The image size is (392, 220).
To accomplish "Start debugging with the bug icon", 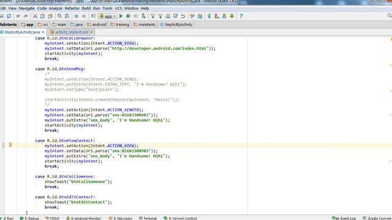I will click(x=128, y=16).
